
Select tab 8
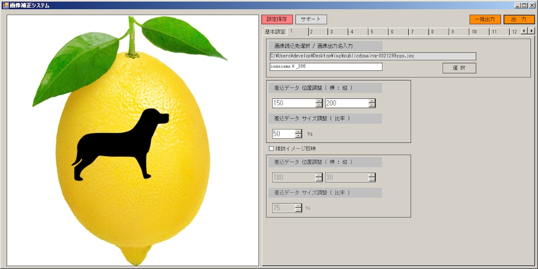pyautogui.click(x=439, y=32)
